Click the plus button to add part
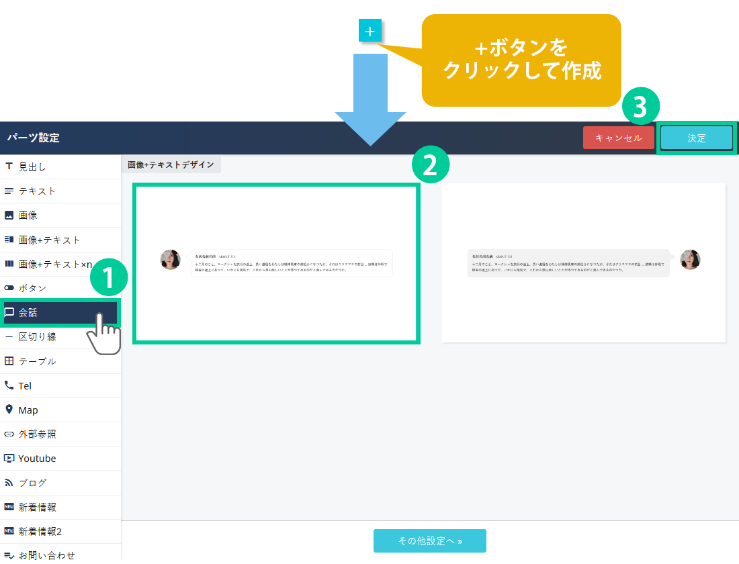The width and height of the screenshot is (739, 564). (370, 31)
